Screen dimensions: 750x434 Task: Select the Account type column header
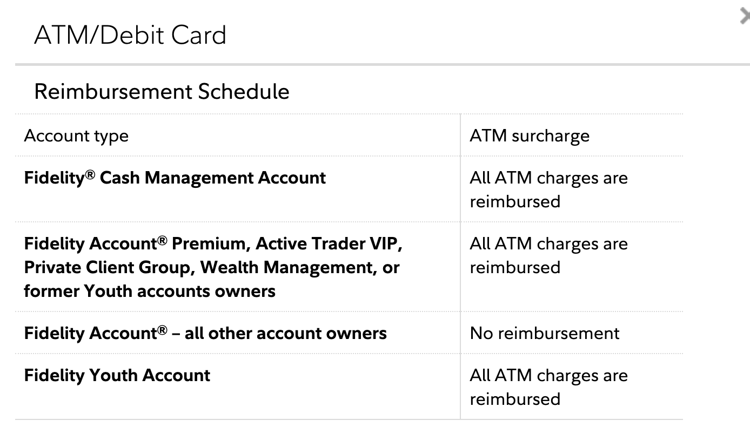76,135
